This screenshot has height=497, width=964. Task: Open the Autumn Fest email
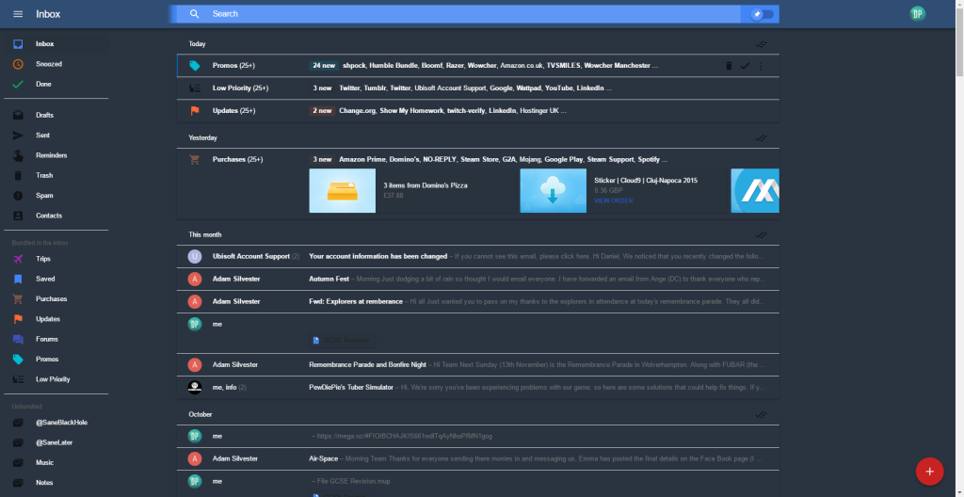click(477, 280)
